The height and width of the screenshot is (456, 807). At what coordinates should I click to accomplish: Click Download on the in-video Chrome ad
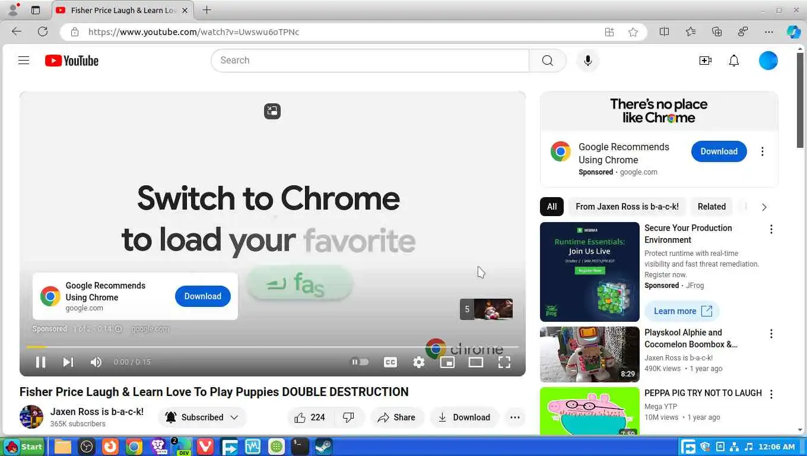tap(203, 296)
